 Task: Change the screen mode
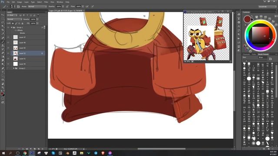[3, 102]
